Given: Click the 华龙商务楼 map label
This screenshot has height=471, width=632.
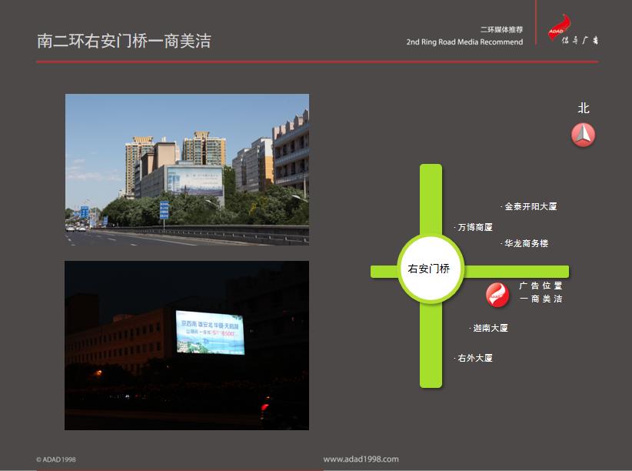Looking at the screenshot, I should point(526,243).
